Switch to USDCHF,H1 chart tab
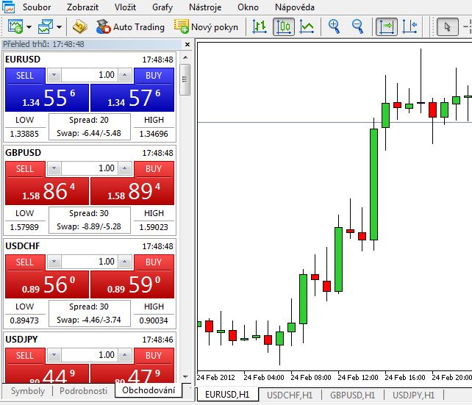This screenshot has height=405, width=472. (x=290, y=395)
